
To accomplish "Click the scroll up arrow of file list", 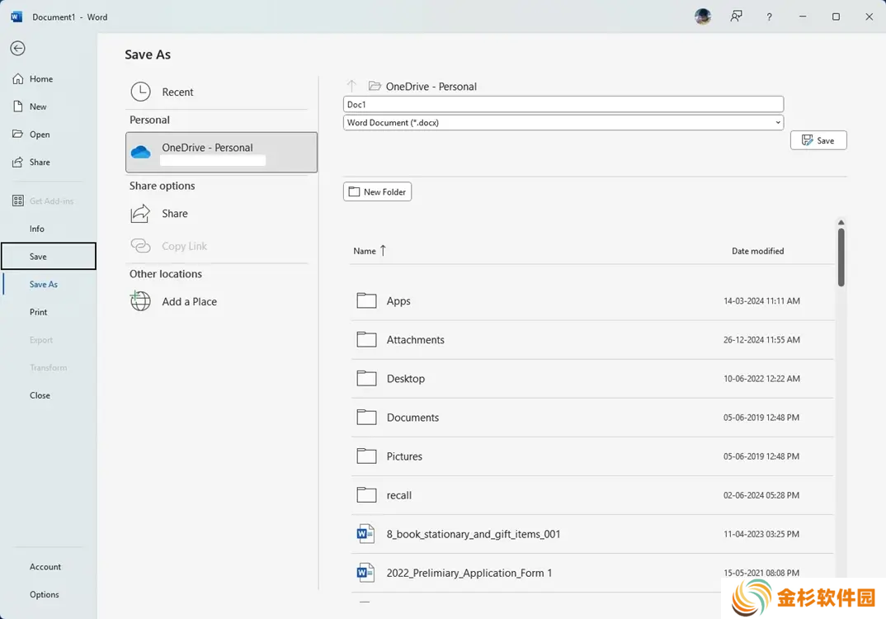I will pos(841,222).
